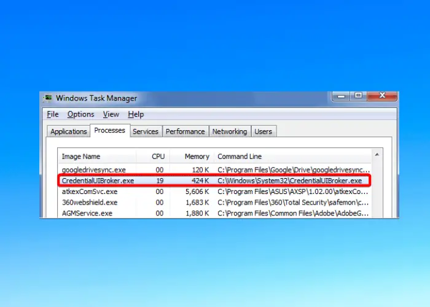The image size is (430, 307).
Task: Select the googledrivesync.exe process row
Action: pyautogui.click(x=215, y=170)
